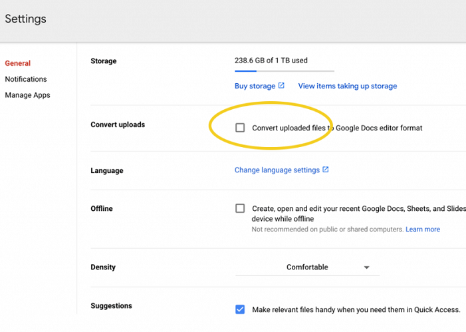Toggle the Offline access checkbox
466x332 pixels.
pos(240,208)
